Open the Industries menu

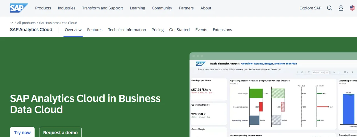point(67,8)
